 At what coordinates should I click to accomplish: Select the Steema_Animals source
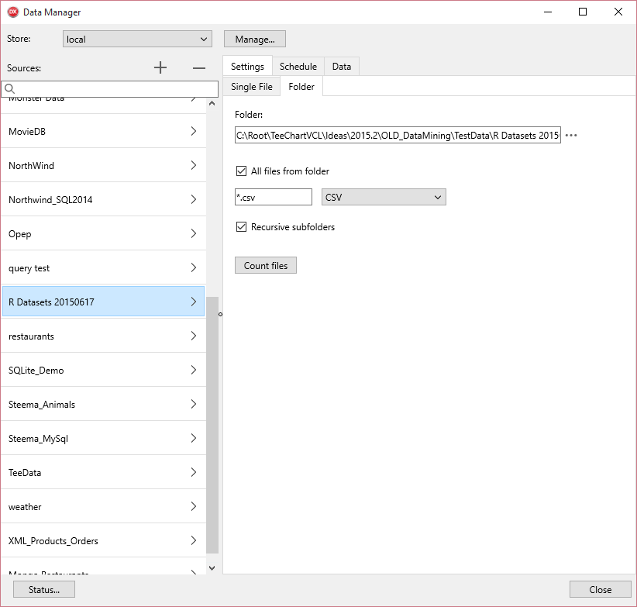tap(103, 404)
